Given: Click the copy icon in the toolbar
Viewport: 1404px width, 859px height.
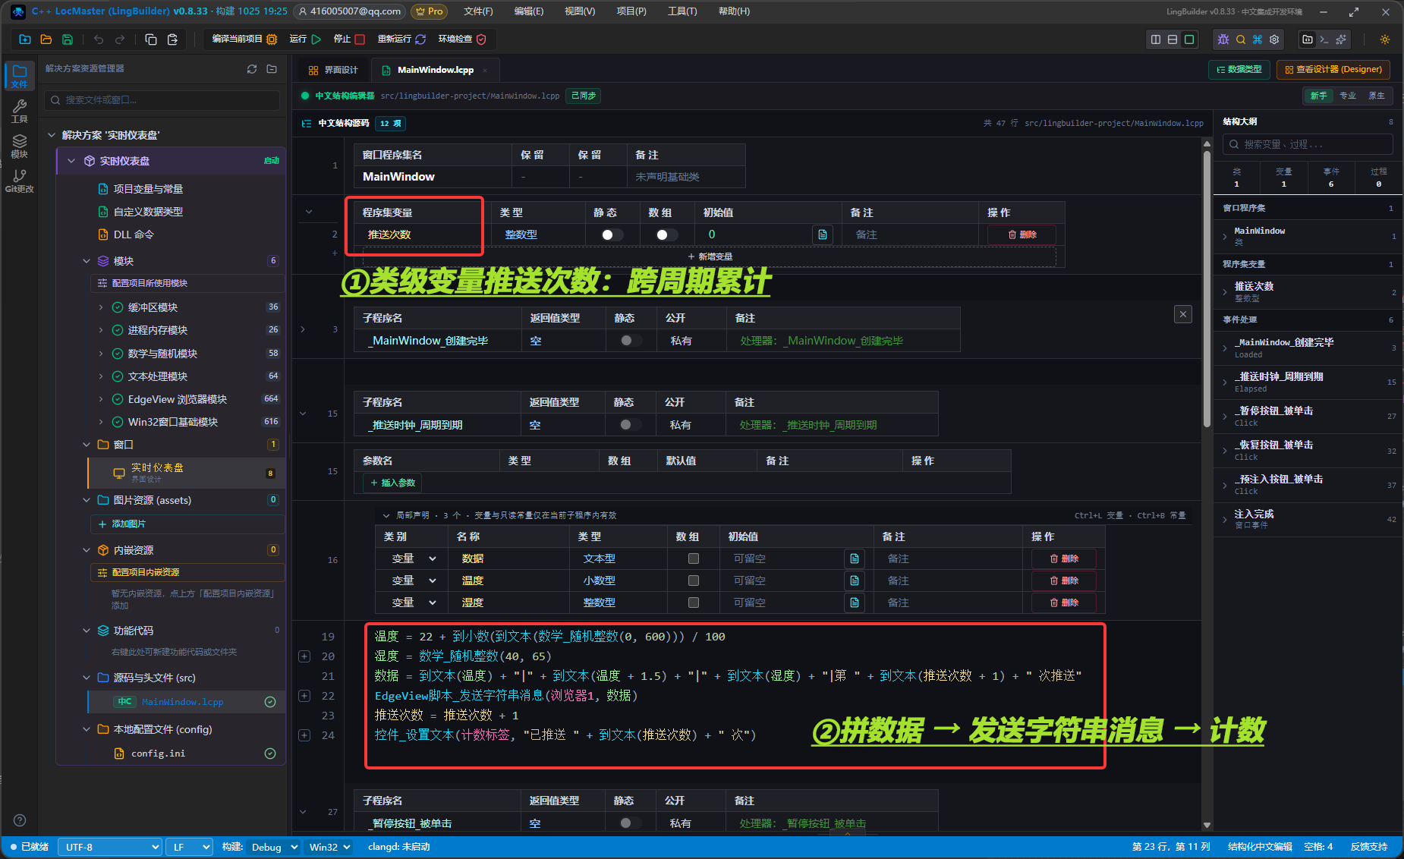Looking at the screenshot, I should pos(151,39).
